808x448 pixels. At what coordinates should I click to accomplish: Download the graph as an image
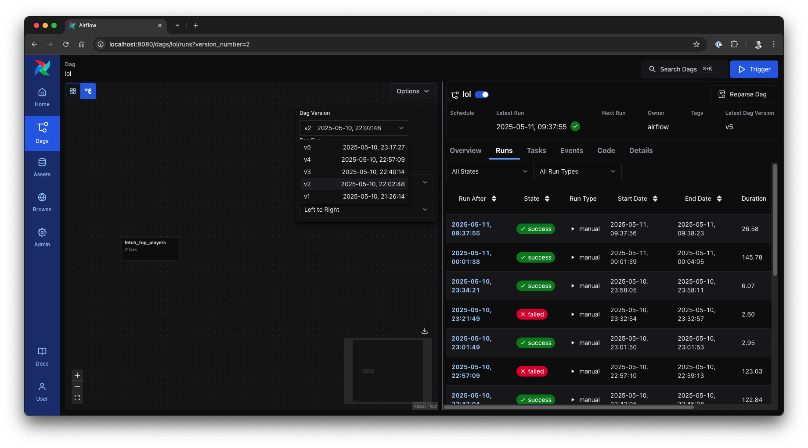424,331
